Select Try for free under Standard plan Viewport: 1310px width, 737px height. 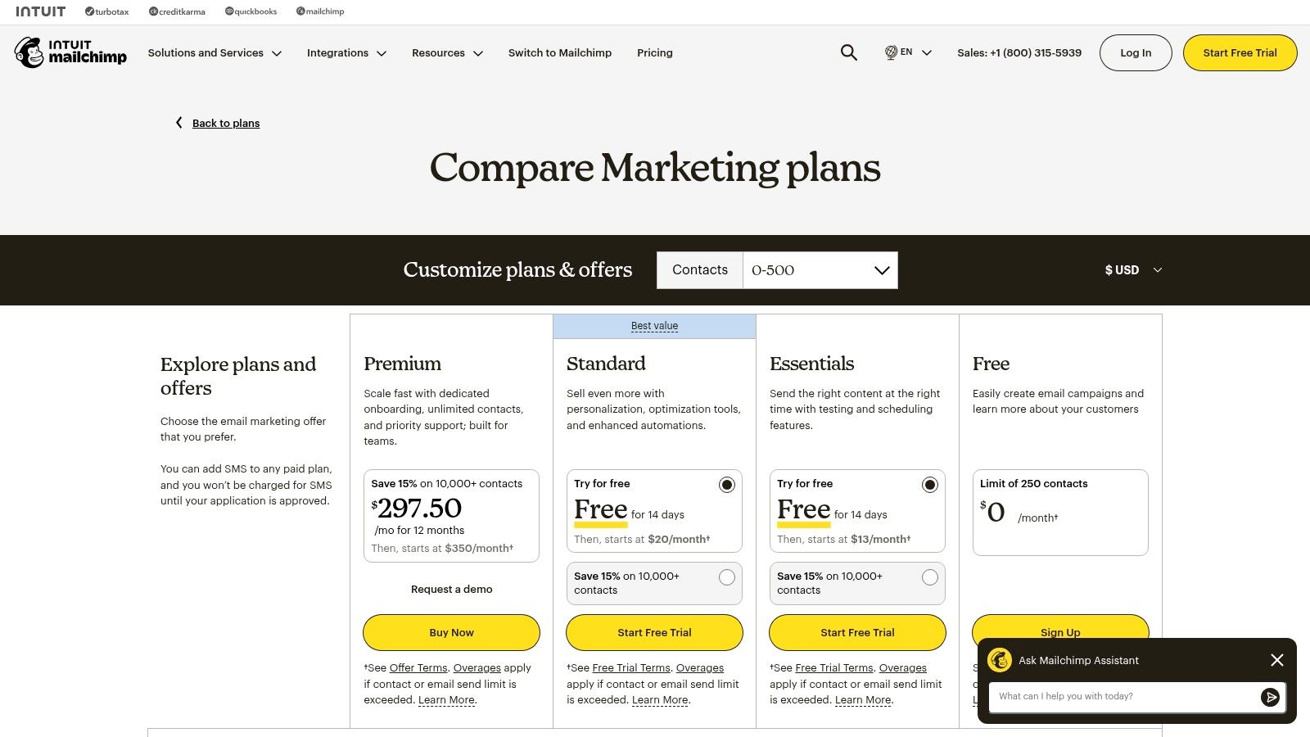point(726,484)
